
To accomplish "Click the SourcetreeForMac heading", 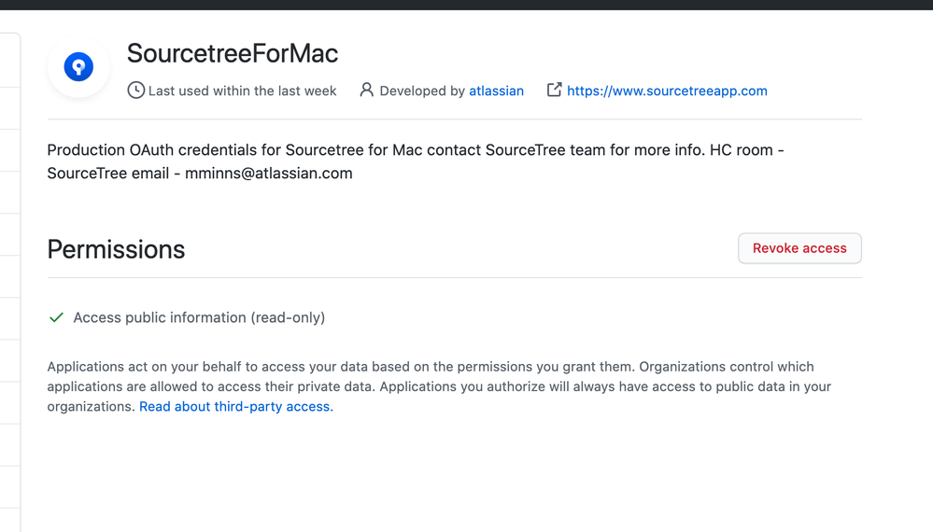I will click(x=233, y=53).
